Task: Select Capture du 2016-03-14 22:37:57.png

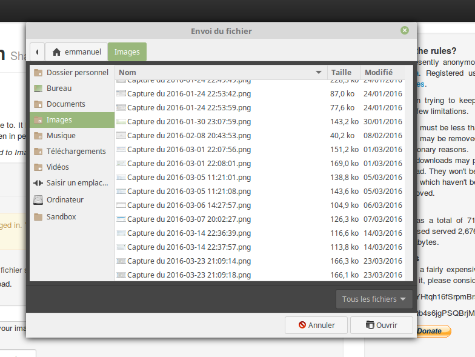Action: pyautogui.click(x=259, y=247)
